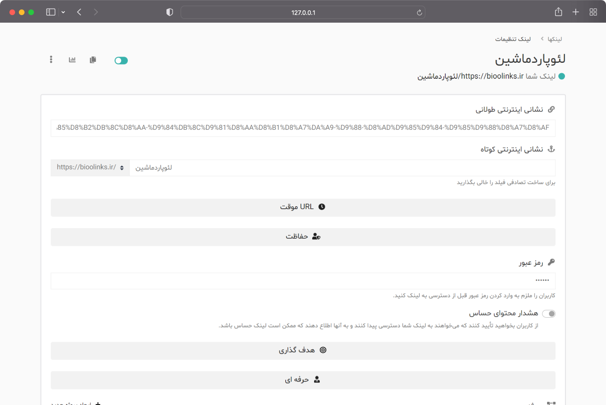The width and height of the screenshot is (606, 405).
Task: Open the three-dot options menu
Action: (51, 59)
